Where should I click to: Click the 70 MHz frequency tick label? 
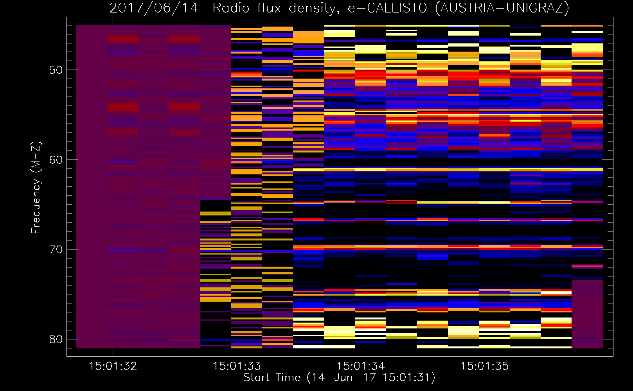pos(56,249)
